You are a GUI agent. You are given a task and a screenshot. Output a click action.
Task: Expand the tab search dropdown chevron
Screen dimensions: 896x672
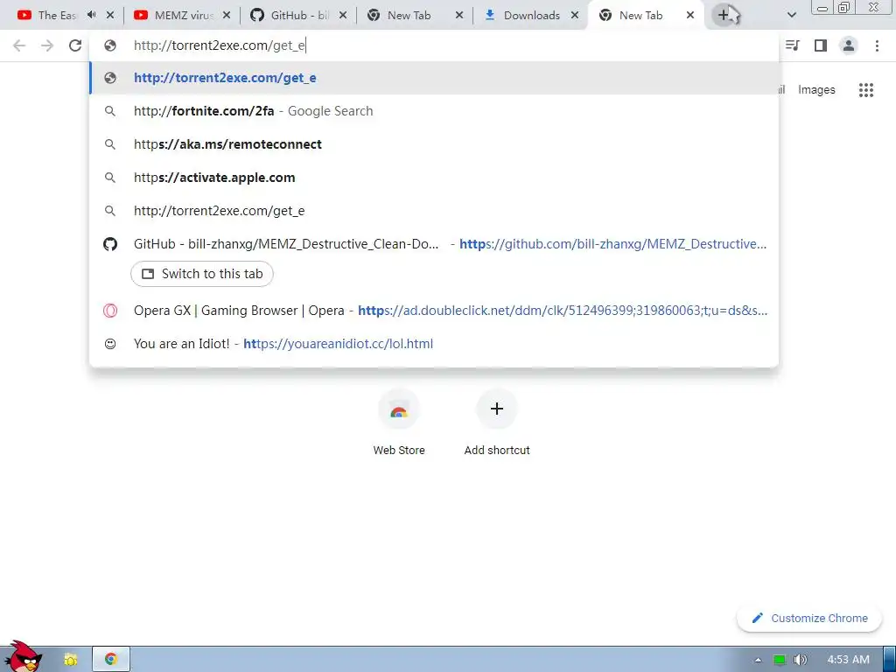pyautogui.click(x=791, y=16)
